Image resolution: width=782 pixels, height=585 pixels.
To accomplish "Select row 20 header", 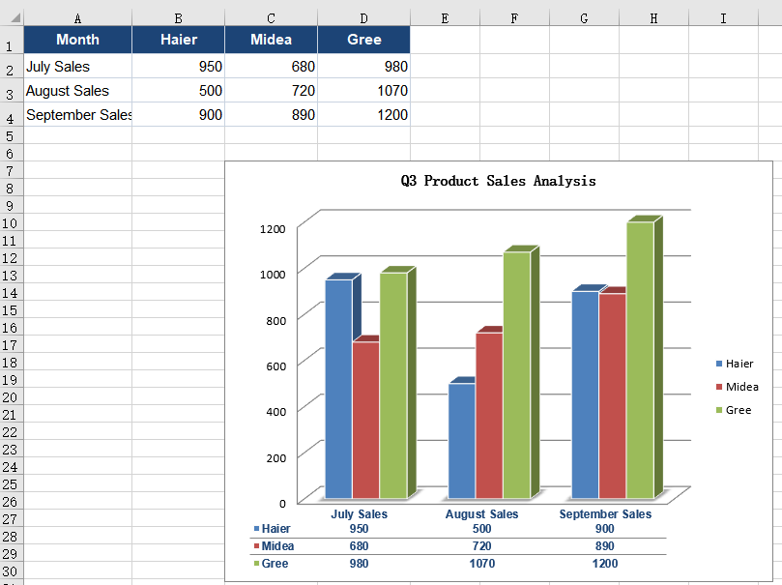I will click(11, 396).
